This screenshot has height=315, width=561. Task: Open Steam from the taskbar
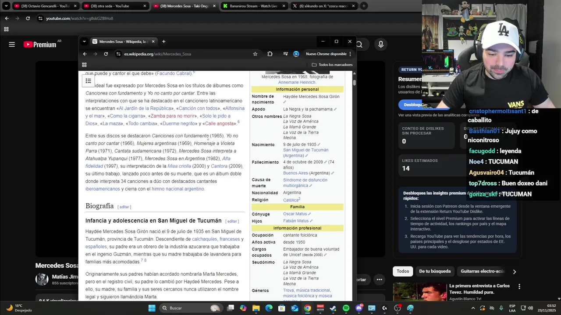click(x=333, y=308)
